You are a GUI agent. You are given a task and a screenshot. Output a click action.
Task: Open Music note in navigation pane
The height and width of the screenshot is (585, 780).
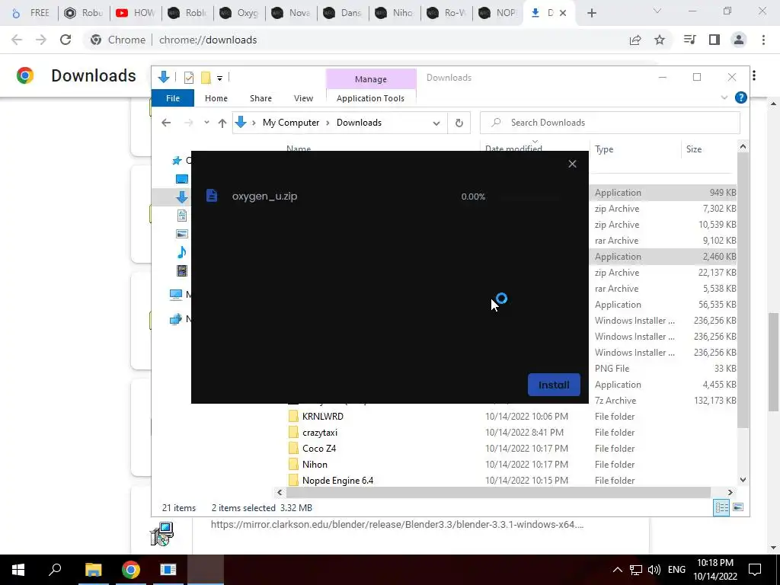click(x=182, y=252)
